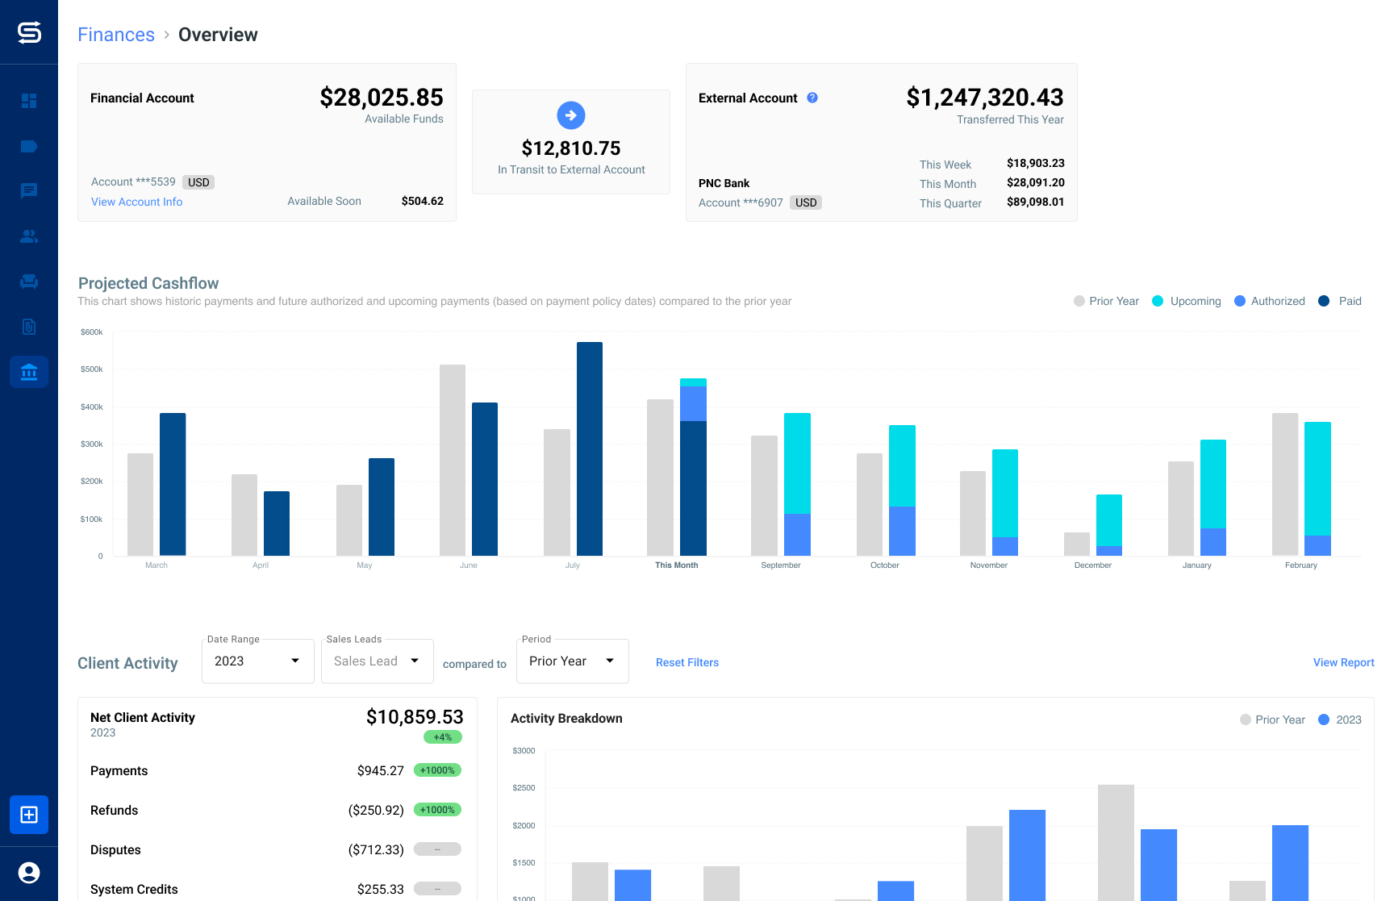Open the document attachment icon in sidebar

pyautogui.click(x=29, y=327)
